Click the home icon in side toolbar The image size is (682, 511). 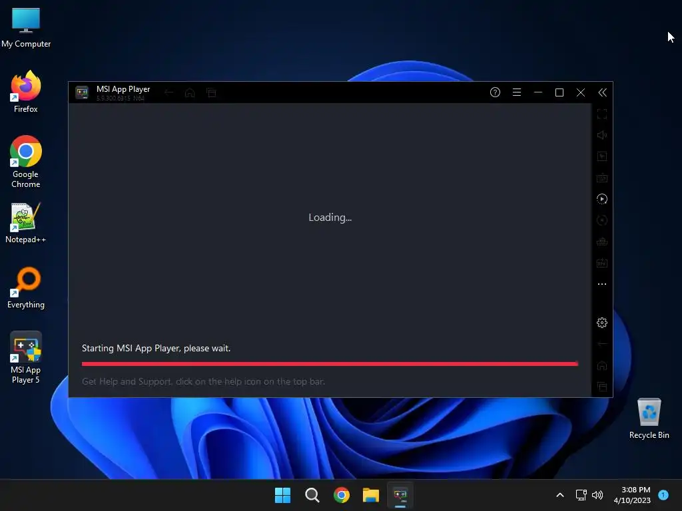(x=602, y=365)
